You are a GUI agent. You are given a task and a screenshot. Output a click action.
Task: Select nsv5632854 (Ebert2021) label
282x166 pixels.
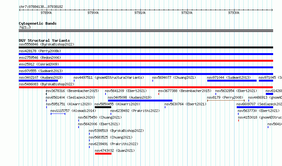coord(236,91)
